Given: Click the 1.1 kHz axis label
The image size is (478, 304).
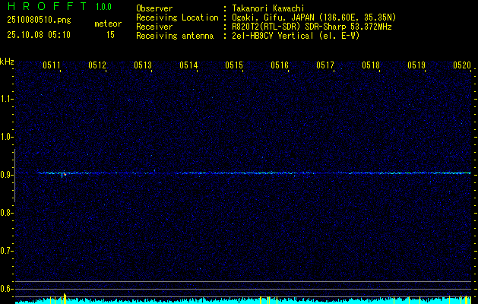Looking at the screenshot, I should (5, 99).
